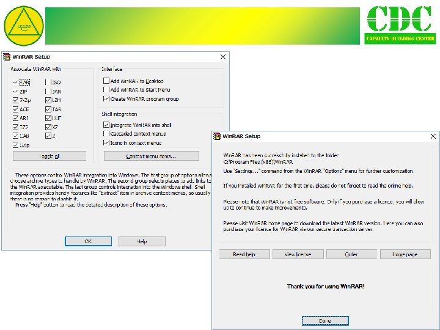This screenshot has width=440, height=330.
Task: Uncheck the GZip file type
Action: click(x=15, y=145)
